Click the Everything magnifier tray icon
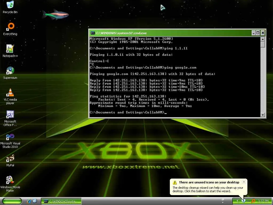 pyautogui.click(x=254, y=201)
